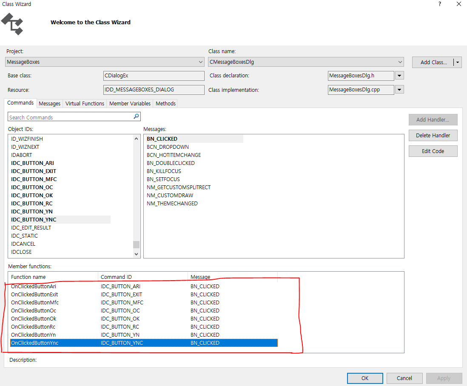Confirm with the OK button

coord(365,378)
